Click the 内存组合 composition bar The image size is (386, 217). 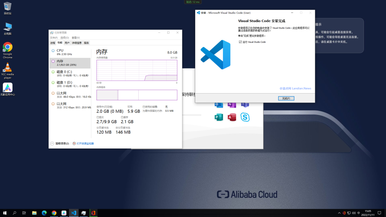tap(137, 95)
